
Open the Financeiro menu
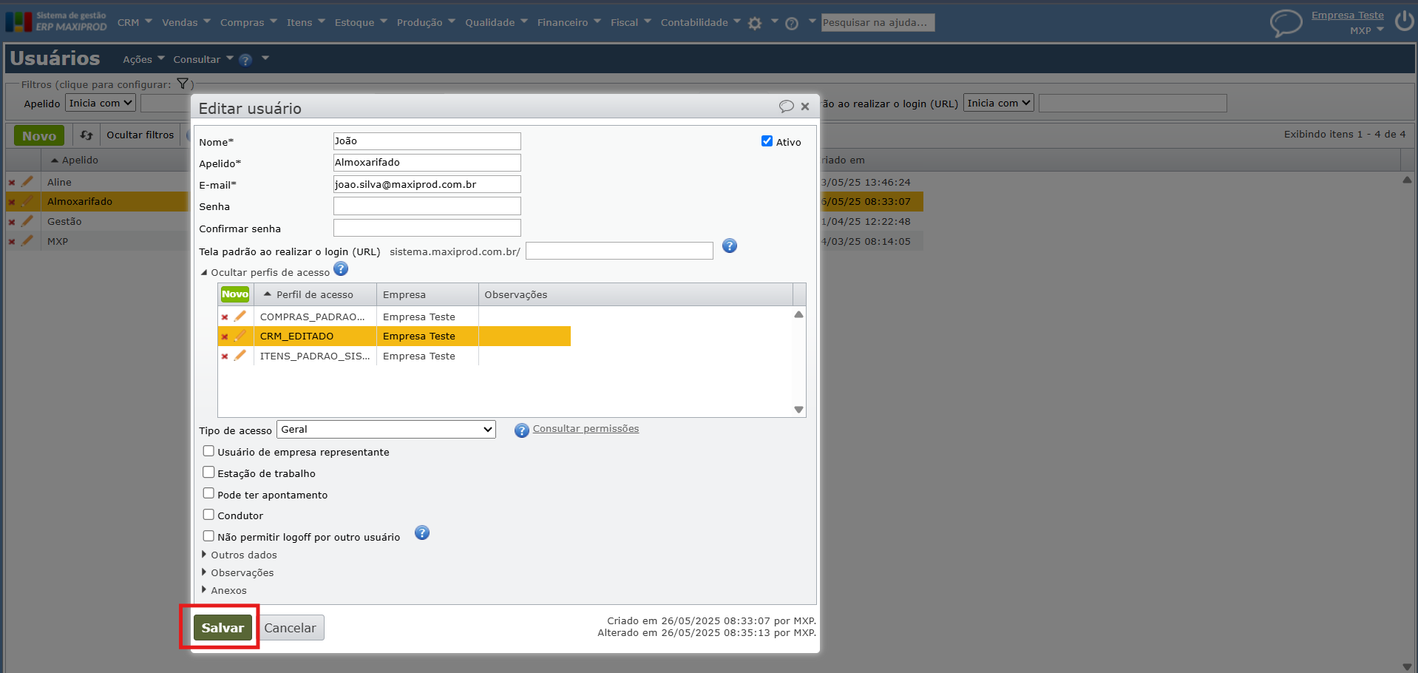(x=569, y=23)
